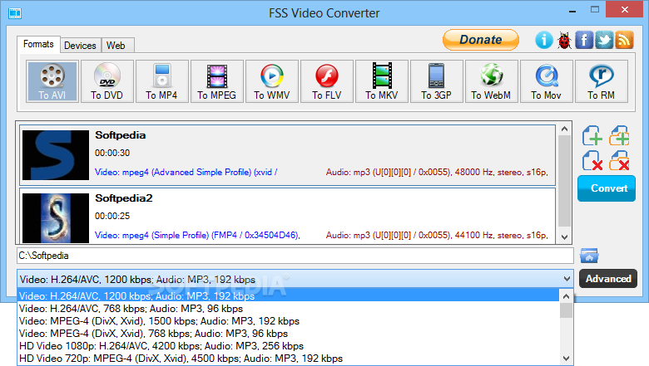Select H.264/AVC 1200 kbps highlighted option

[288, 295]
